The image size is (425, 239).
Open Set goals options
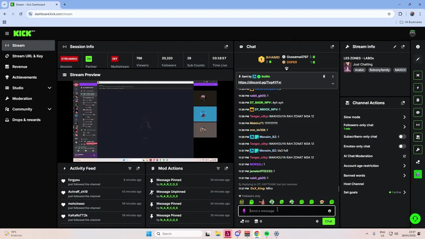[x=375, y=193]
